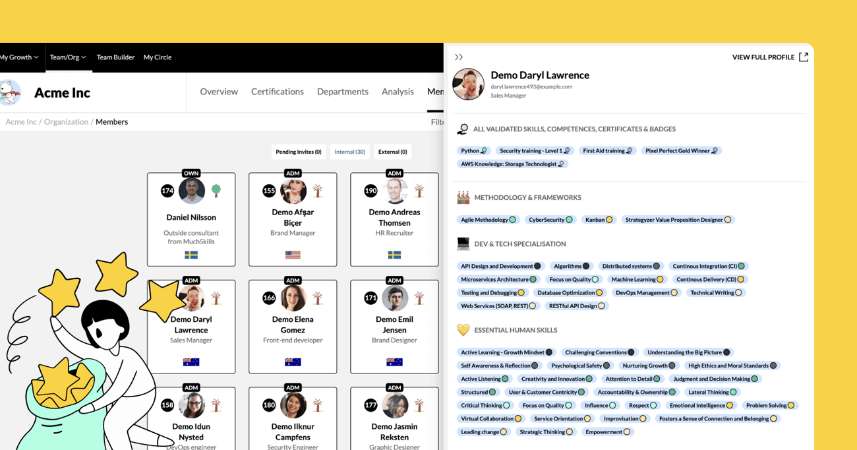The image size is (857, 450).
Task: Select the External (0) filter
Action: point(392,152)
